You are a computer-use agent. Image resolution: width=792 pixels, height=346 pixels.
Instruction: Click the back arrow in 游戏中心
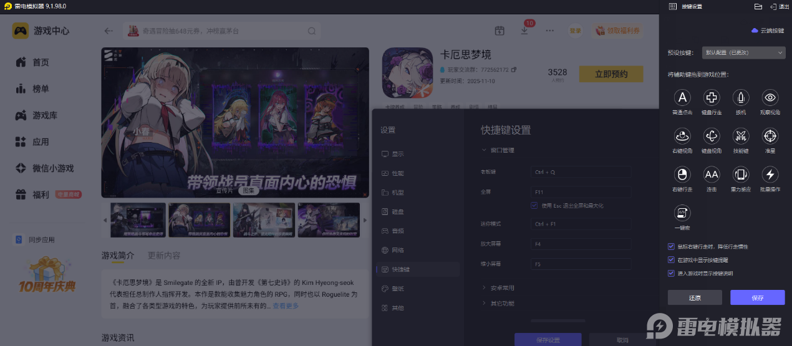(x=109, y=31)
